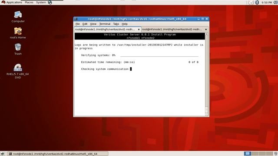Click the Red Hat logo in top panel

3,2
